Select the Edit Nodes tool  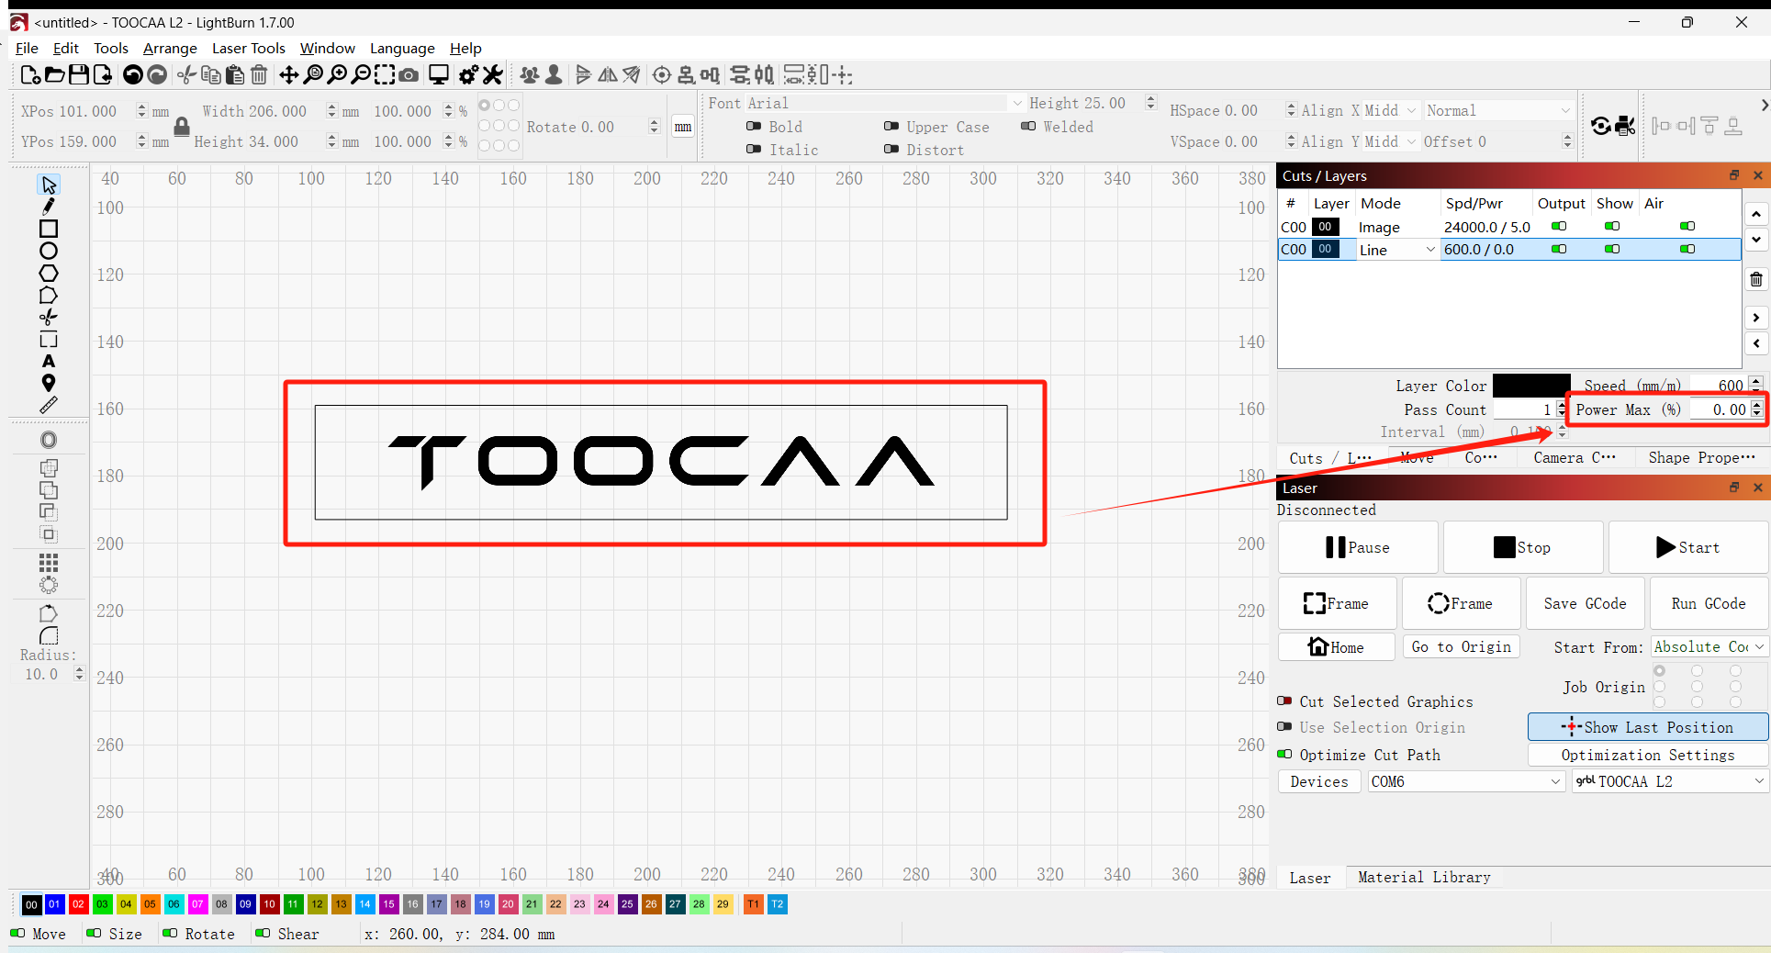[x=49, y=295]
